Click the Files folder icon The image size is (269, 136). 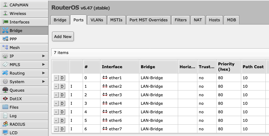(x=5, y=107)
